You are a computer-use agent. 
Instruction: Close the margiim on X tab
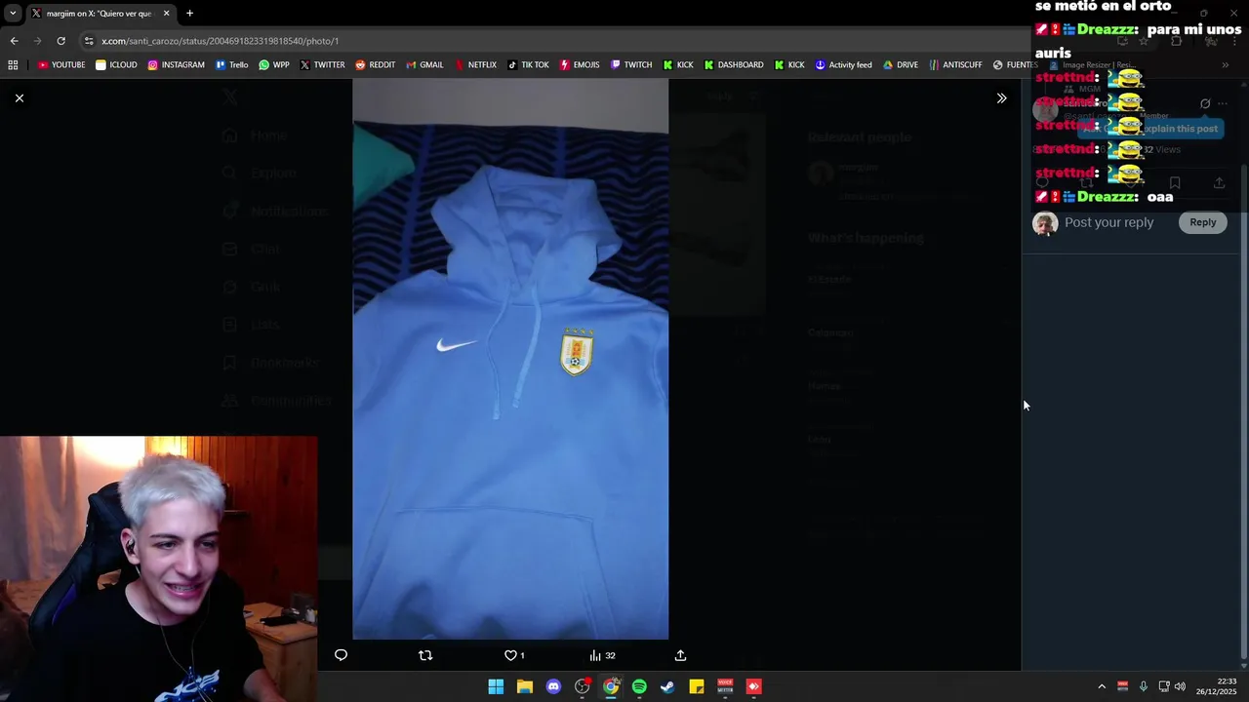(x=166, y=14)
